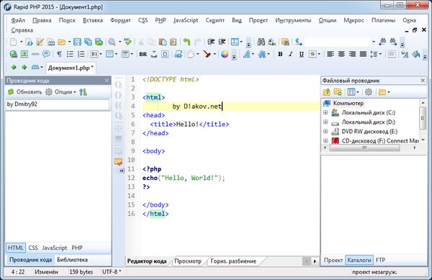Open the line spacing dropdown arrow
This screenshot has height=280, width=432.
pyautogui.click(x=380, y=54)
